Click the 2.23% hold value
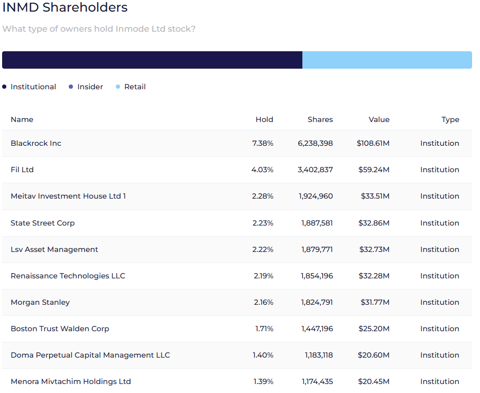 pyautogui.click(x=263, y=223)
